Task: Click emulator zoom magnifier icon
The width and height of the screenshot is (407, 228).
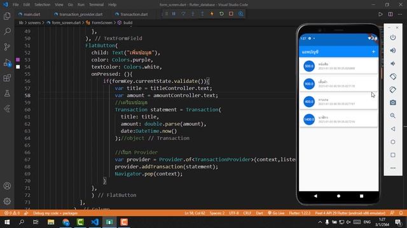Action: (x=393, y=115)
